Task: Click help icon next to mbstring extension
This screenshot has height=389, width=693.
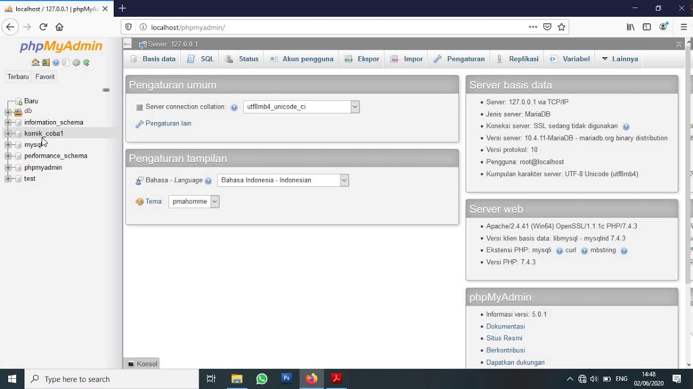Action: point(624,251)
